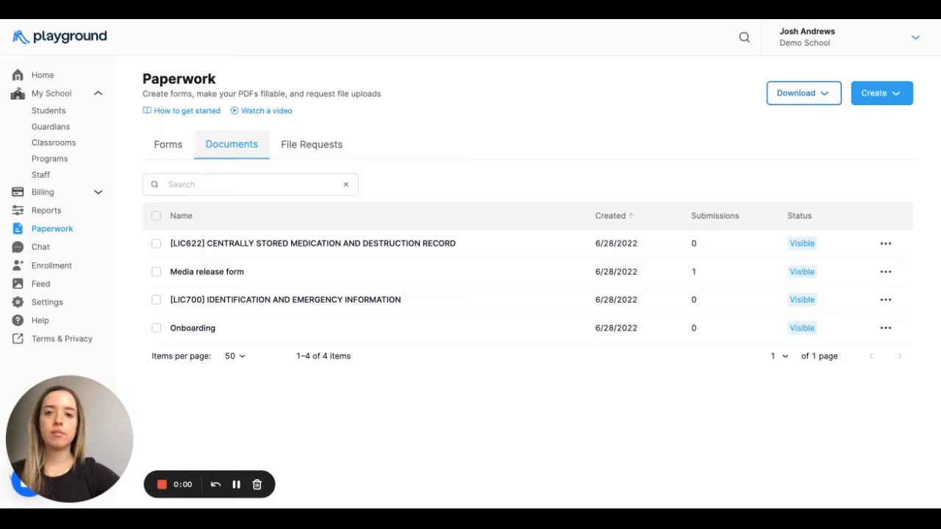Toggle the select-all checkbox in header
The width and height of the screenshot is (941, 529).
click(156, 216)
